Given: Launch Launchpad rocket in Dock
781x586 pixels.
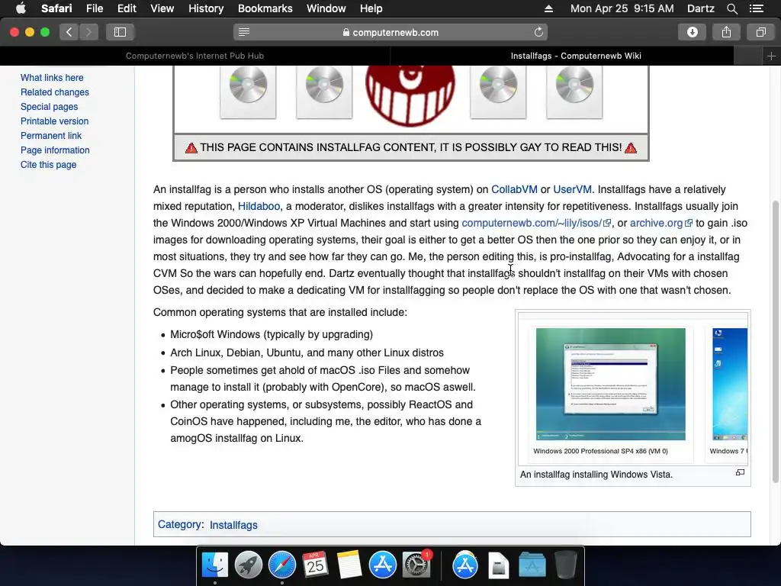Looking at the screenshot, I should coord(249,565).
